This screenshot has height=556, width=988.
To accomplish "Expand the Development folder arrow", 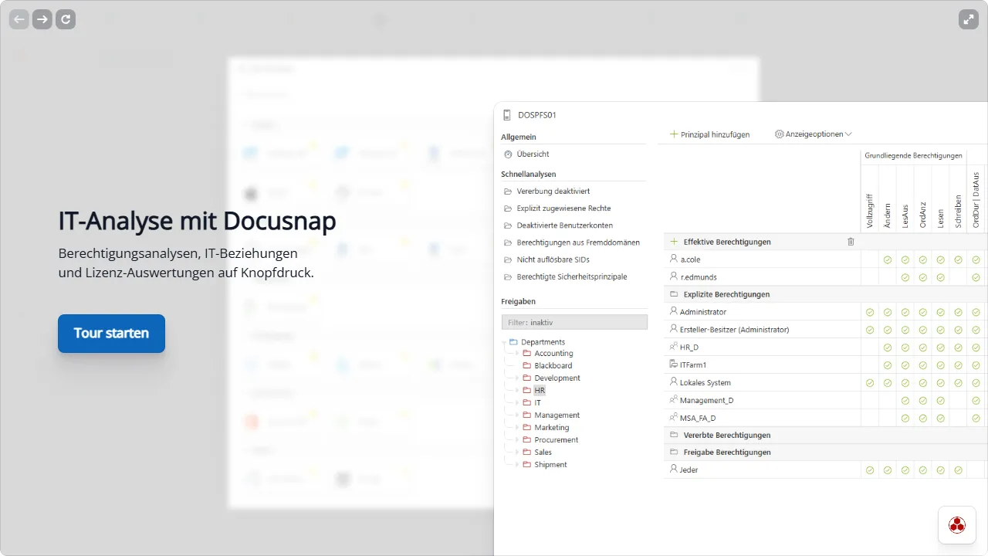I will 518,378.
